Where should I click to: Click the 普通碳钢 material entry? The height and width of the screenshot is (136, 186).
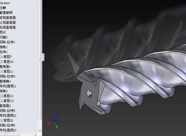tap(6, 13)
